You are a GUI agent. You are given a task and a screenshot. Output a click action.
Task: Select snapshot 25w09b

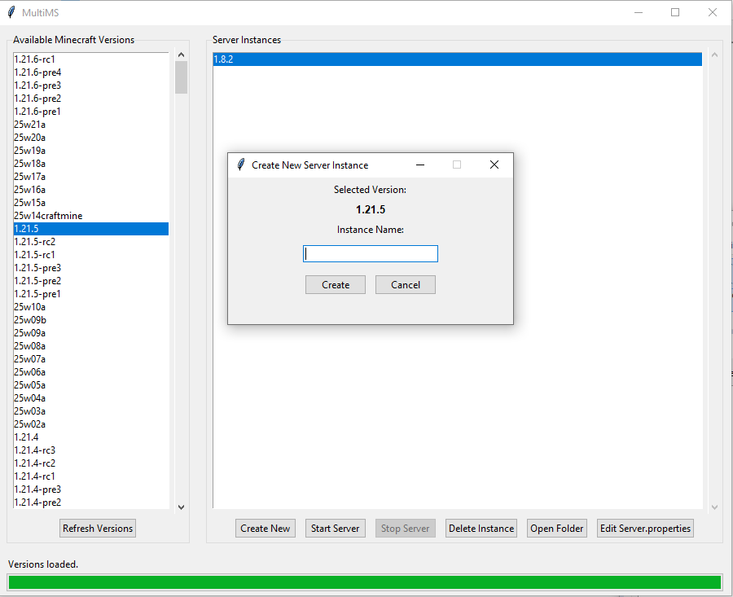tap(90, 320)
